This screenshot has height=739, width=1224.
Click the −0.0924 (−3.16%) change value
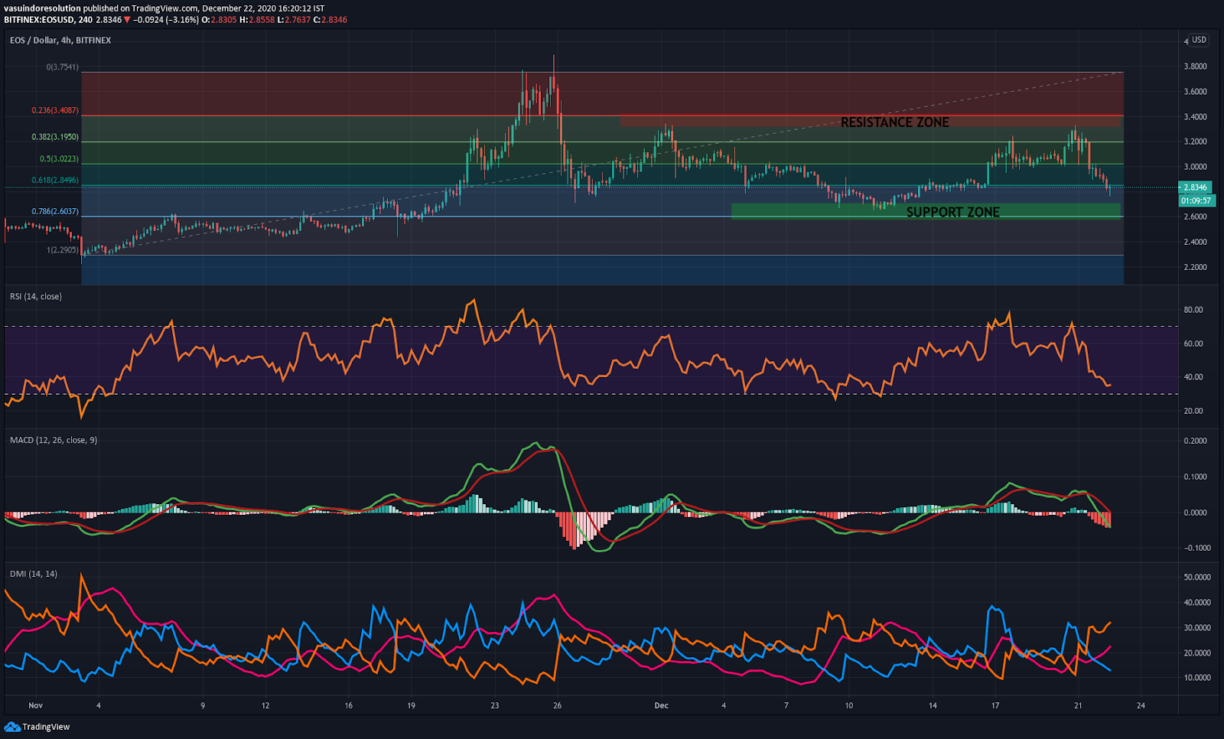[x=165, y=20]
